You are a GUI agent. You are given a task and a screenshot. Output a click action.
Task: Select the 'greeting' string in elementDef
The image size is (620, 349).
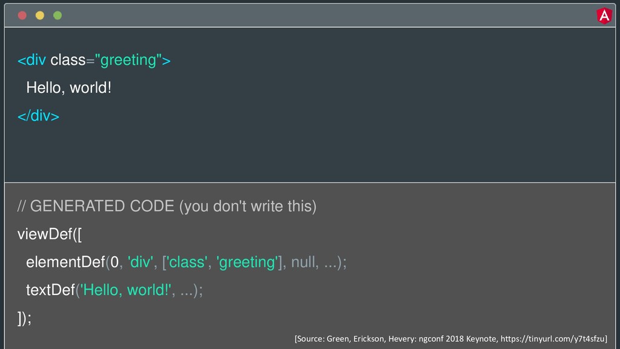(247, 262)
